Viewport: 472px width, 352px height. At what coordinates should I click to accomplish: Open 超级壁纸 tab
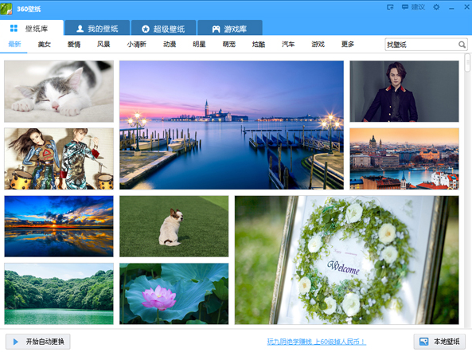point(163,29)
